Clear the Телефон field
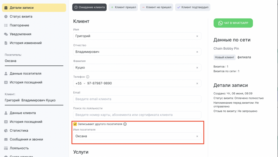The image size is (278, 157). 197,83
